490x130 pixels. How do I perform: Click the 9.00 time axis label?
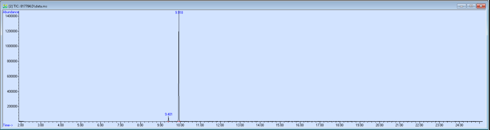click(x=160, y=125)
